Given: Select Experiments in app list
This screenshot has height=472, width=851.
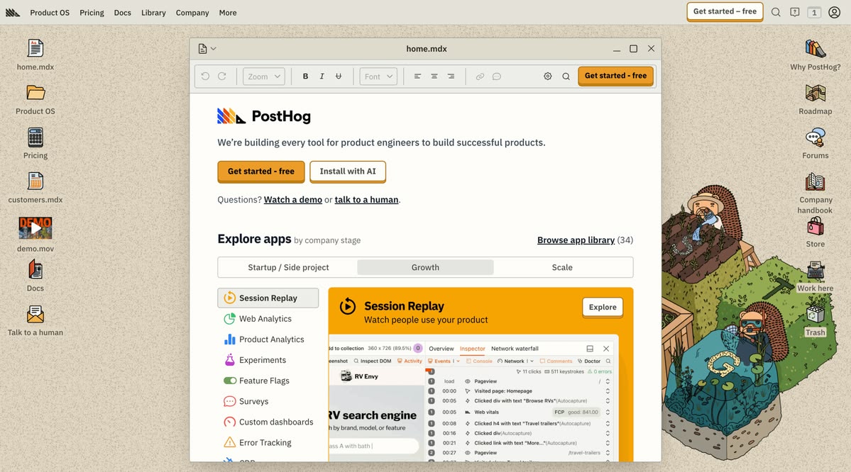Looking at the screenshot, I should click(x=268, y=360).
